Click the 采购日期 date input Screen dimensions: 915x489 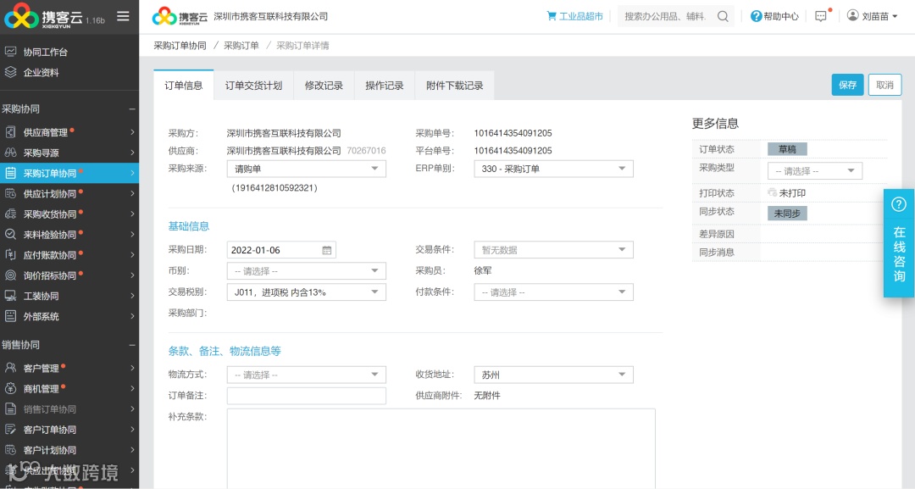(x=281, y=250)
